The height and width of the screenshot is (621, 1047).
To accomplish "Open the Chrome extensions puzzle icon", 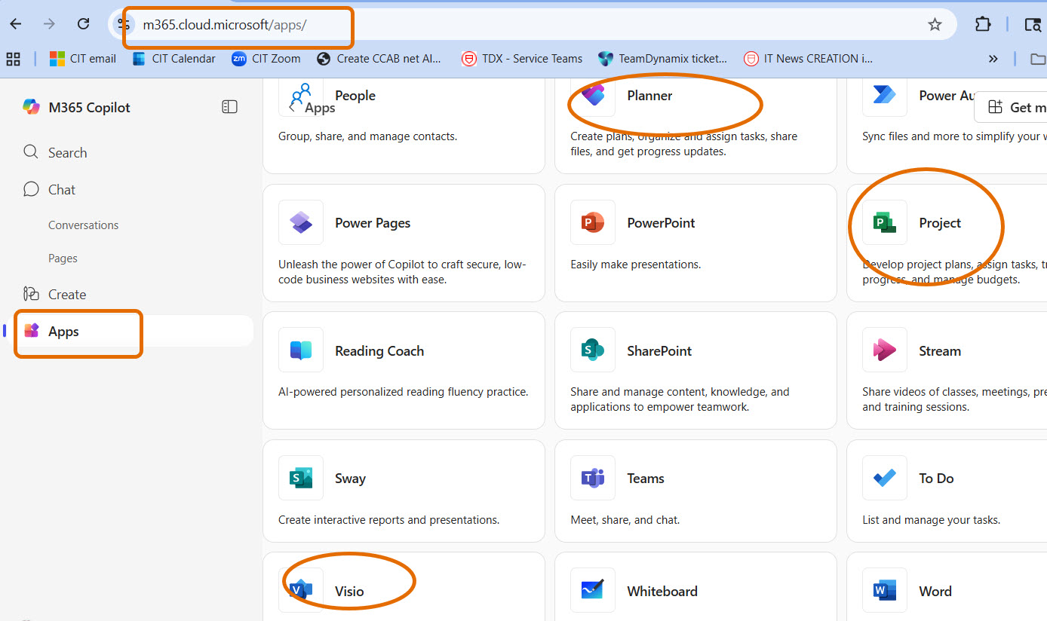I will point(982,24).
